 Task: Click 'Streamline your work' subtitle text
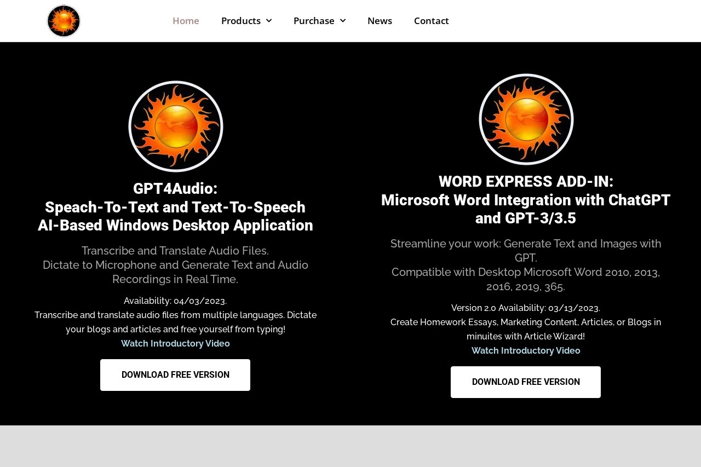coord(526,251)
